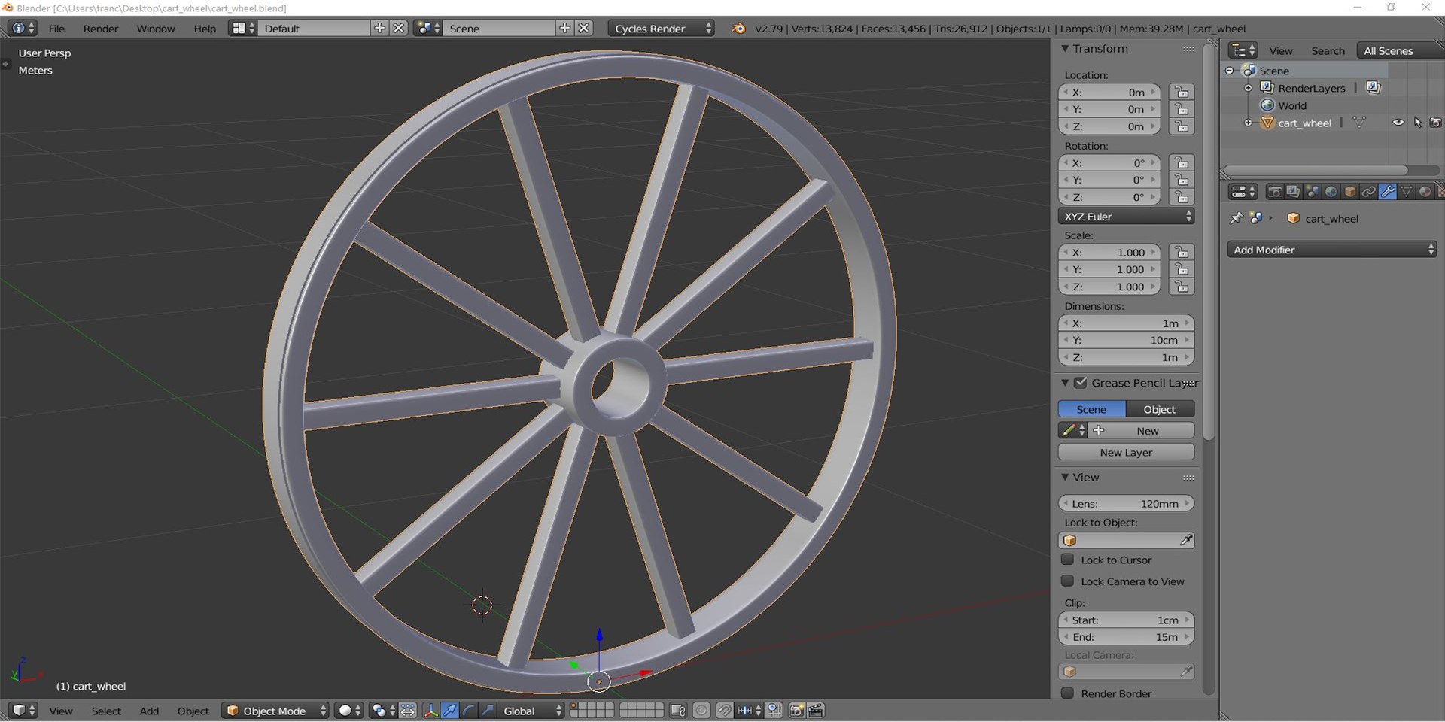The width and height of the screenshot is (1445, 722).
Task: Open the File menu
Action: pos(56,29)
